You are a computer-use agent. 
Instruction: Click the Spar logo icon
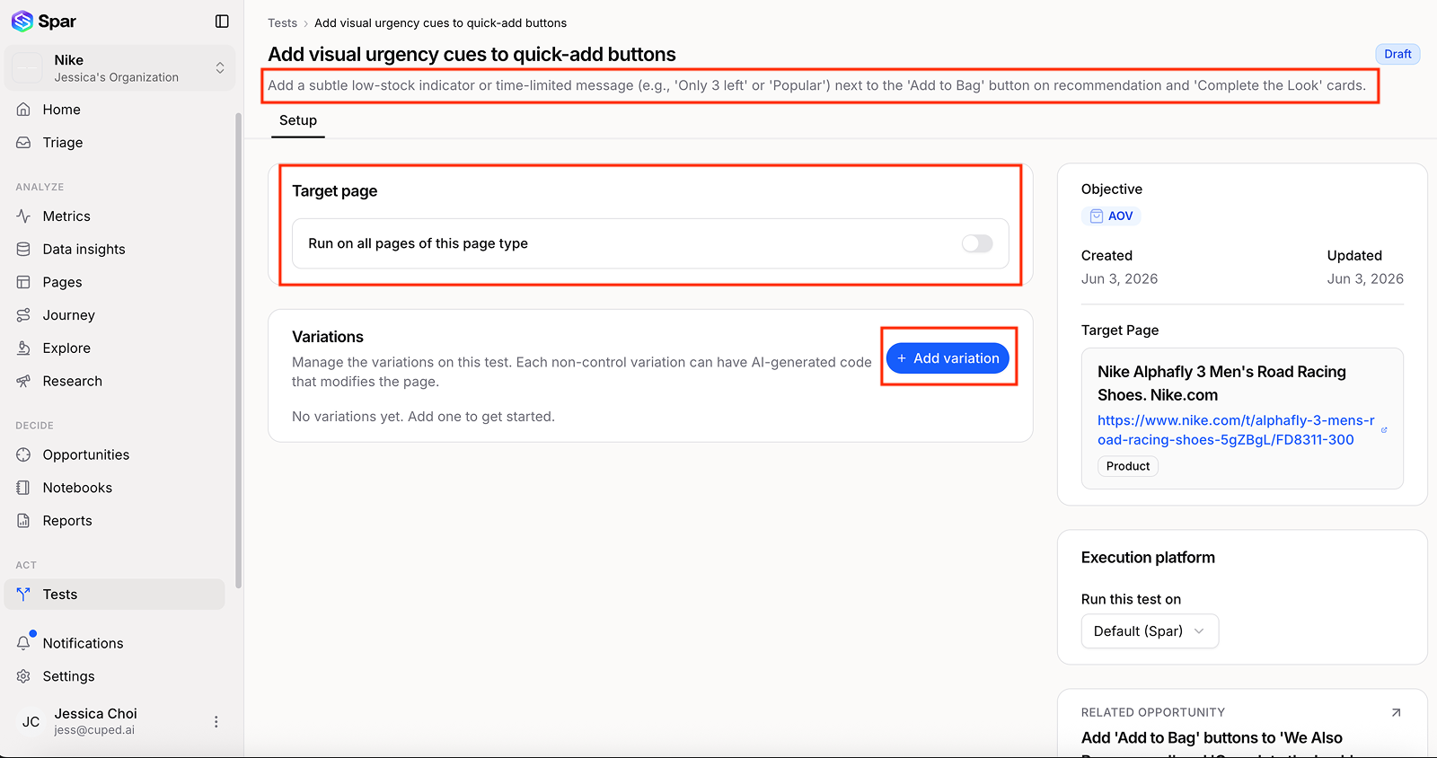point(22,21)
